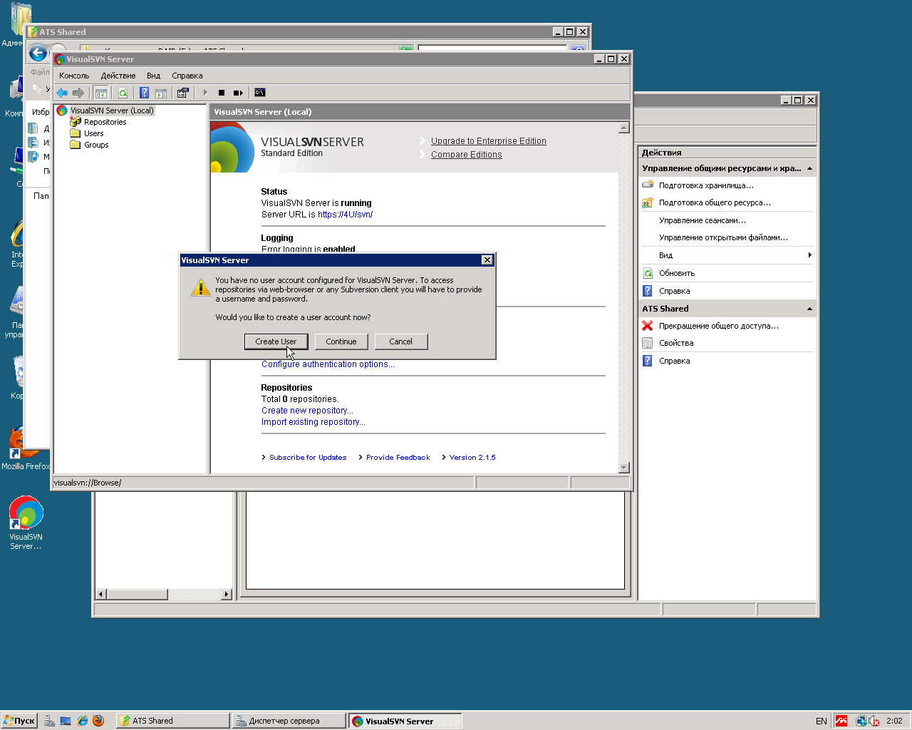Select Groups folder in the tree
The width and height of the screenshot is (912, 730).
pos(96,145)
